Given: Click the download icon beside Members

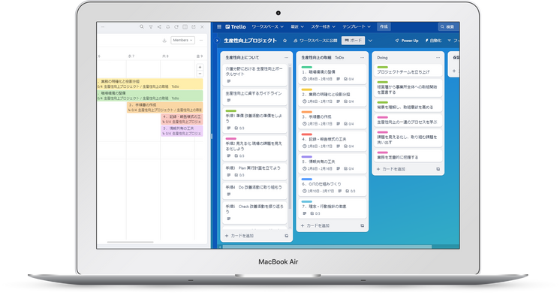Looking at the screenshot, I should [164, 41].
